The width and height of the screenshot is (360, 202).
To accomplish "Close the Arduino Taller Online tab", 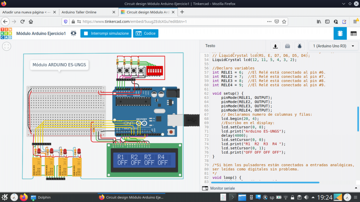I will 114,12.
